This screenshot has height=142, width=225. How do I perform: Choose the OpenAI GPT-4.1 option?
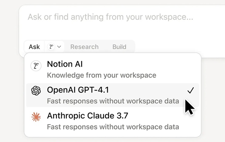click(x=113, y=95)
